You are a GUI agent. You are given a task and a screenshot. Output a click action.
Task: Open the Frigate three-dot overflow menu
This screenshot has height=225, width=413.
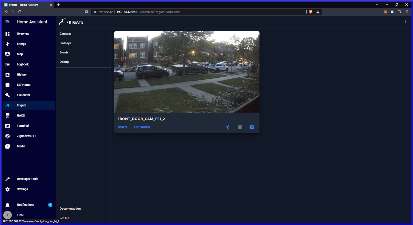point(406,22)
